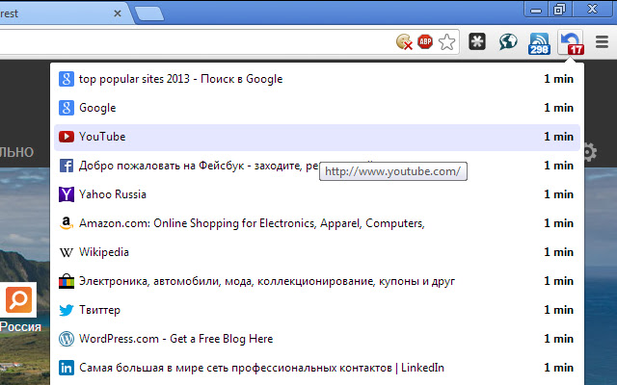The height and width of the screenshot is (385, 617).
Task: Reopen the Facebook 'Добро пожаловать на Фейсбук' entry
Action: point(317,166)
